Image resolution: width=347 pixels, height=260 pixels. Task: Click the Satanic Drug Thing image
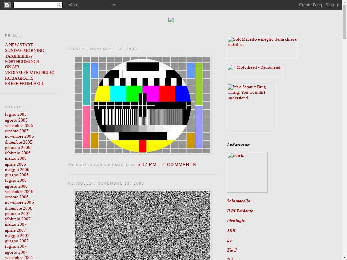250,107
